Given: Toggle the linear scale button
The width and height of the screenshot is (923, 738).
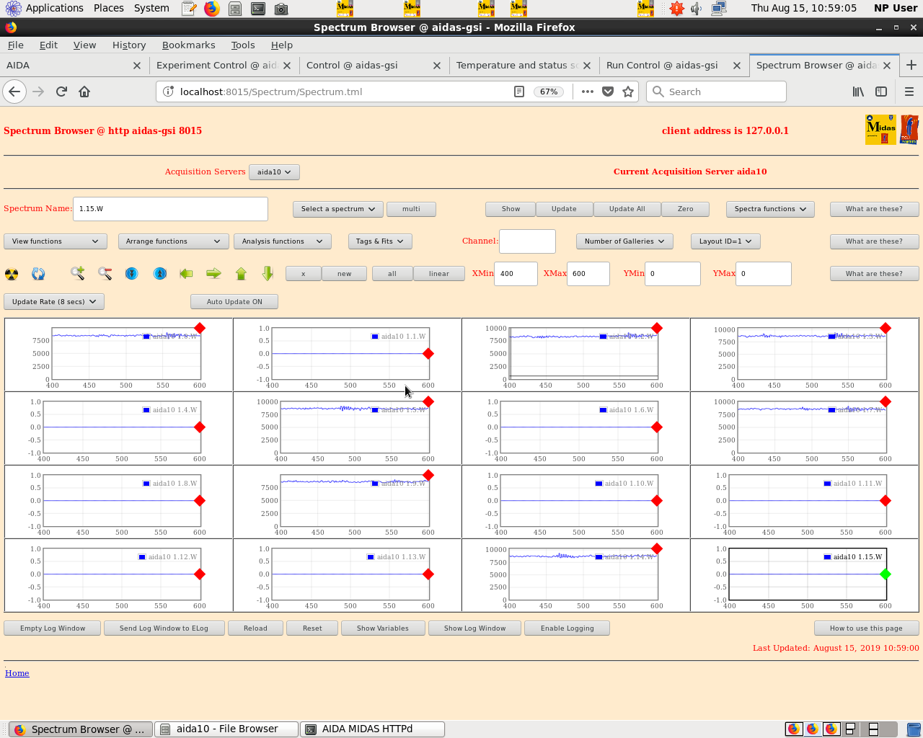Looking at the screenshot, I should [438, 274].
